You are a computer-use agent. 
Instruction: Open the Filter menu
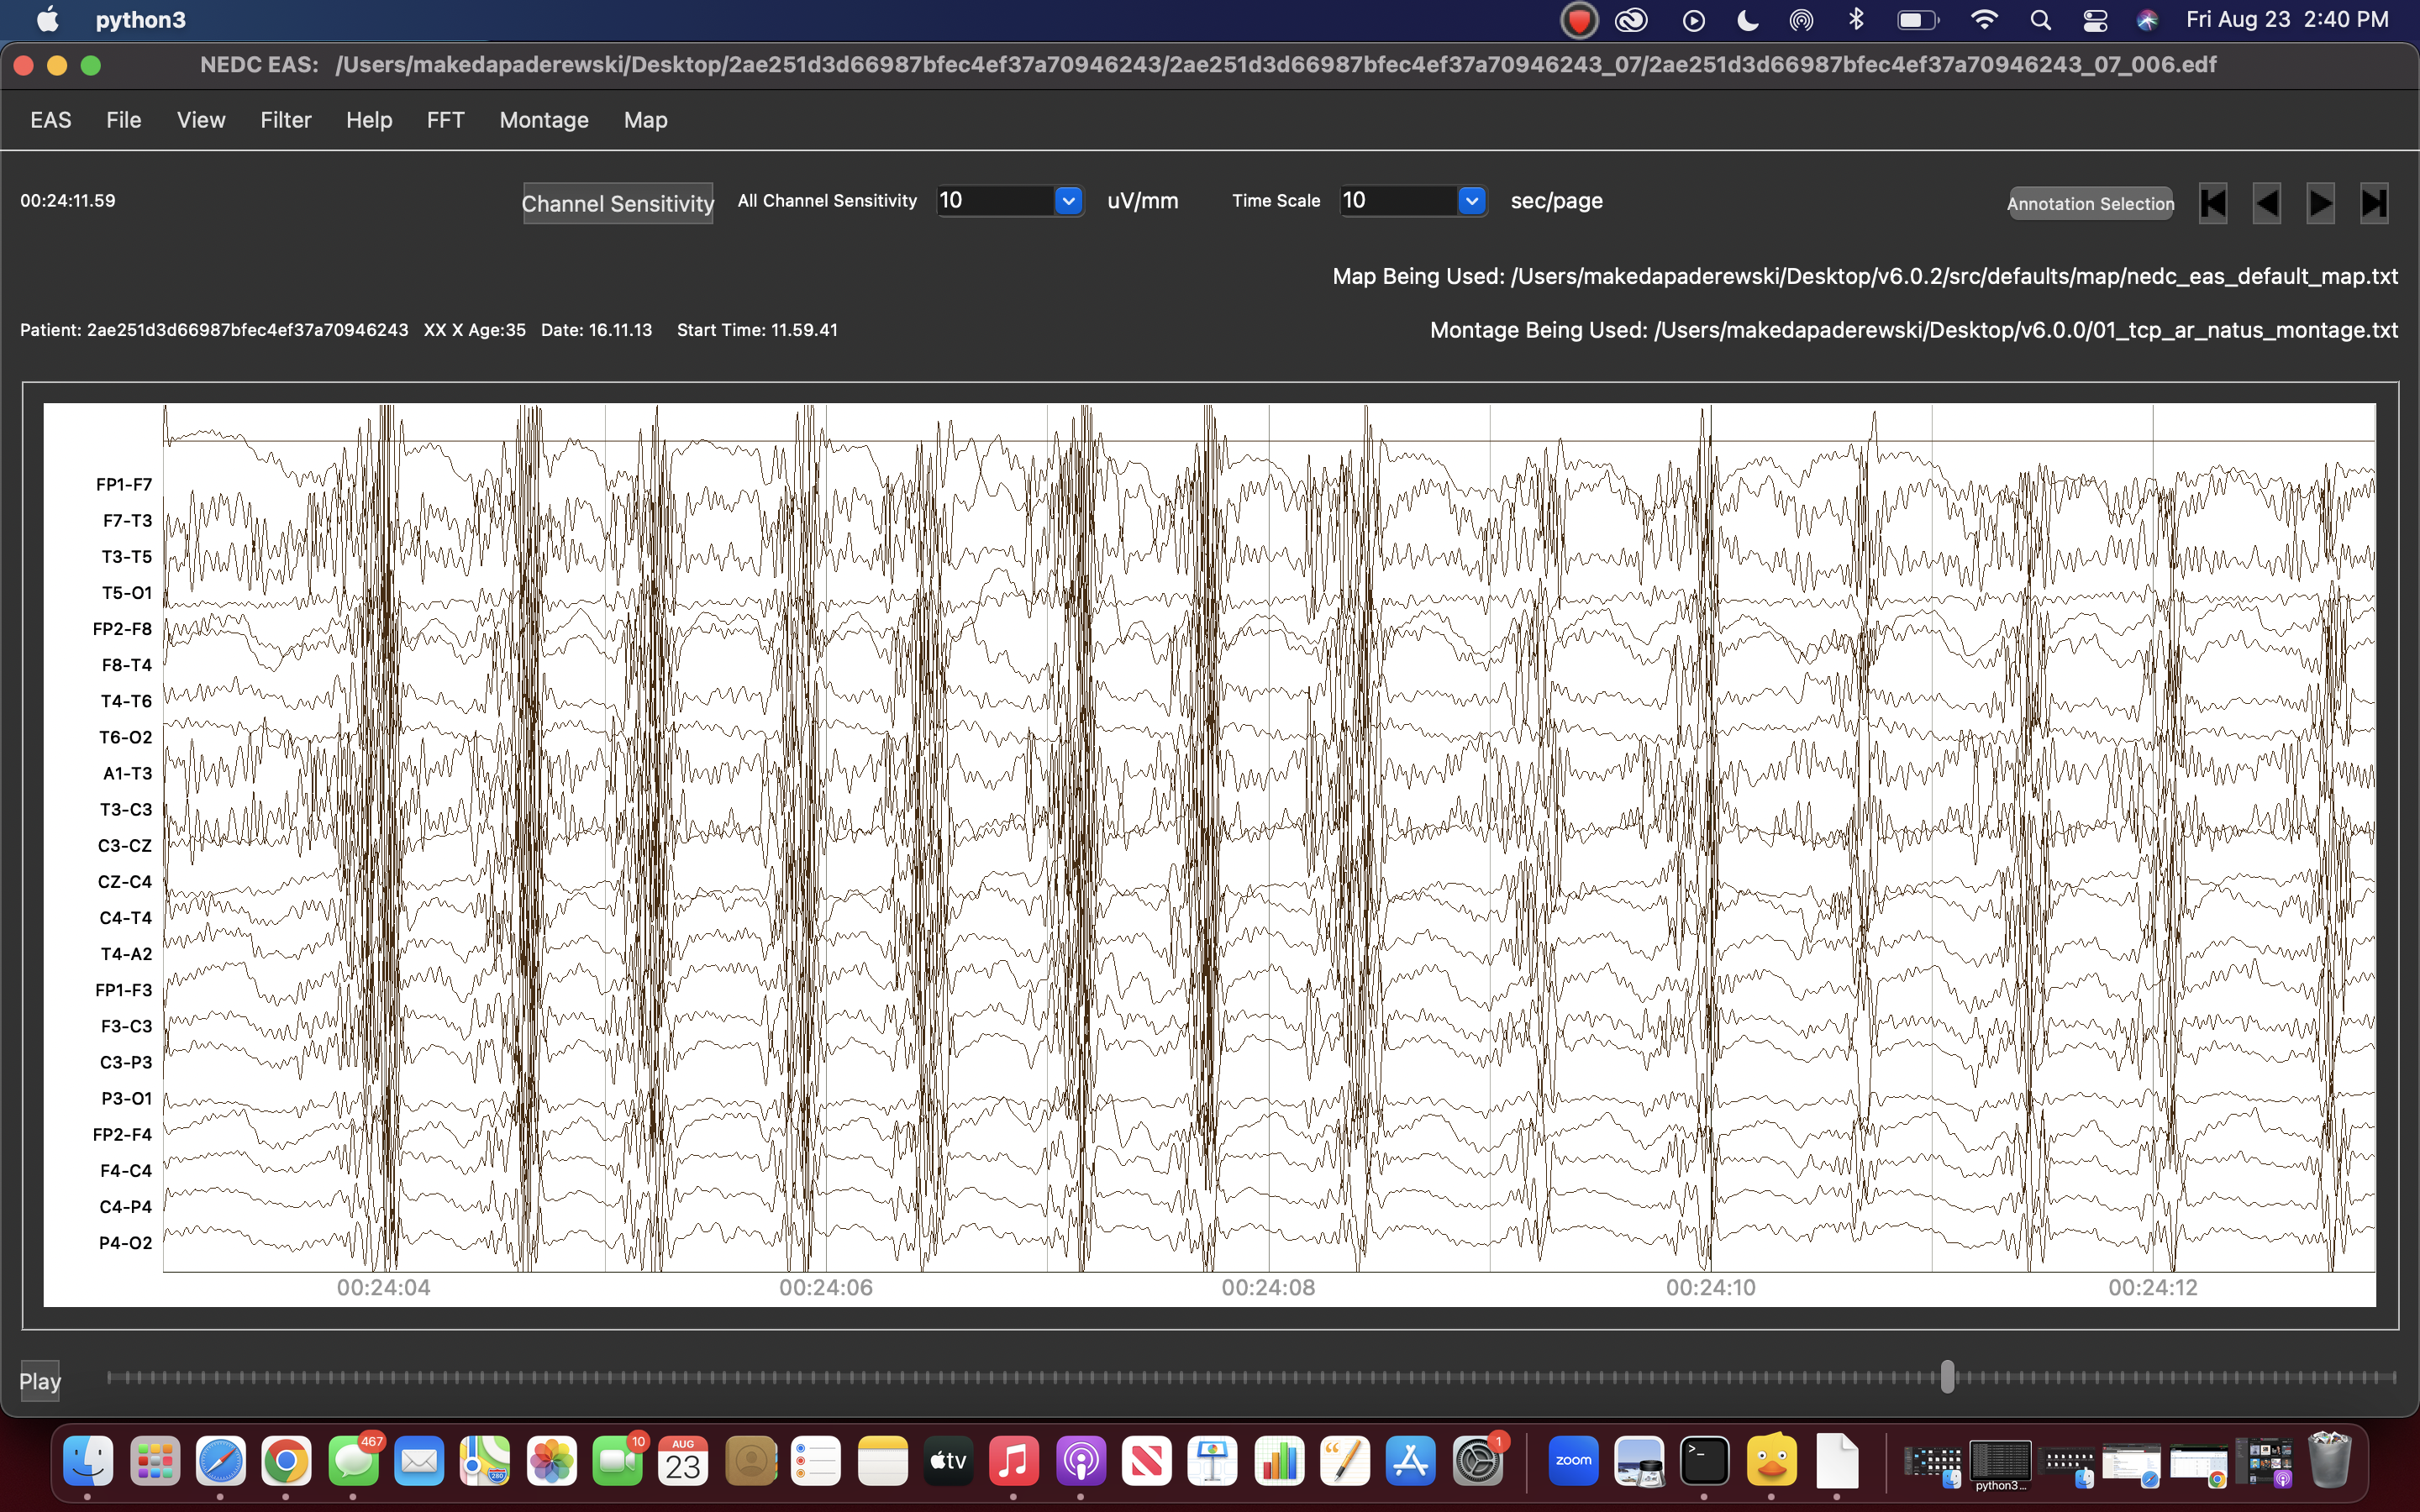(286, 120)
